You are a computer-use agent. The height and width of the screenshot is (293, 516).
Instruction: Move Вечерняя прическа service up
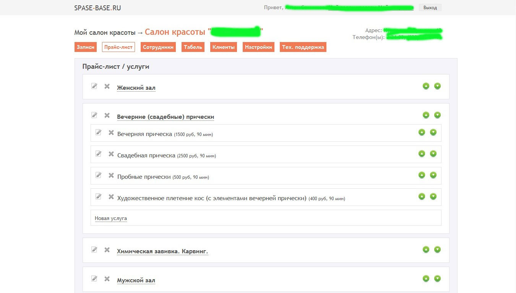[x=422, y=132]
